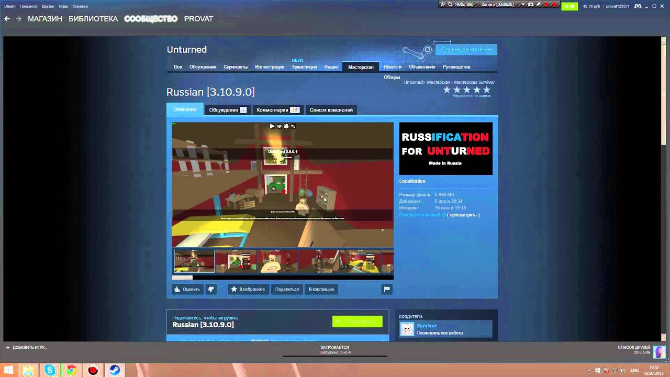Screen dimensions: 670x377
Task: Pause the preview slideshow
Action: click(279, 126)
